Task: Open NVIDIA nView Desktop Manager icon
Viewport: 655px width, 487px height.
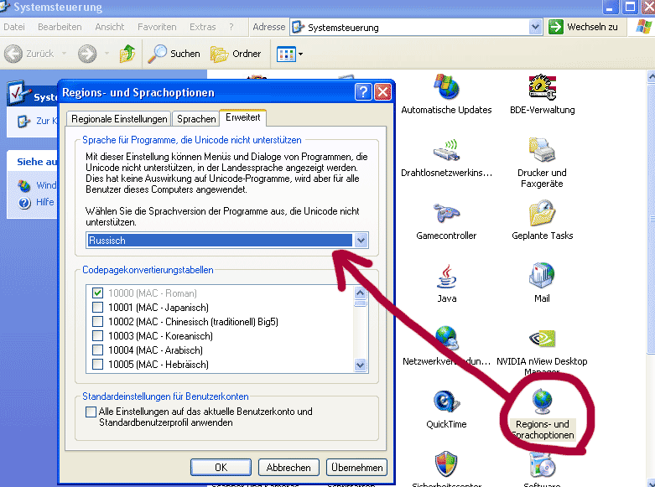Action: click(x=542, y=339)
